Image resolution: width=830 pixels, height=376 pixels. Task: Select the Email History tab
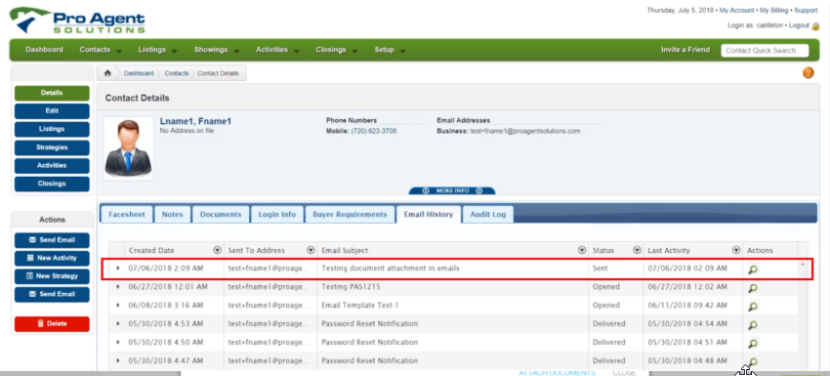click(x=429, y=215)
